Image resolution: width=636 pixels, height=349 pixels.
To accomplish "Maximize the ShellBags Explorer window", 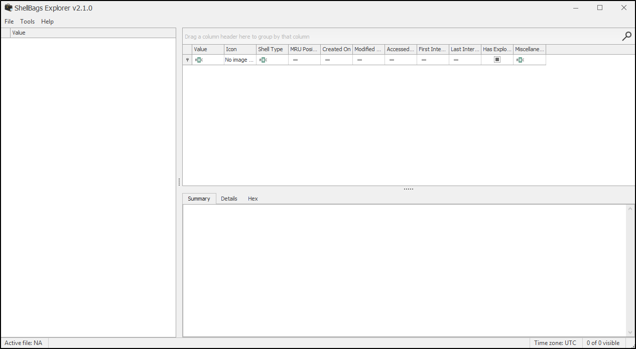I will (600, 8).
